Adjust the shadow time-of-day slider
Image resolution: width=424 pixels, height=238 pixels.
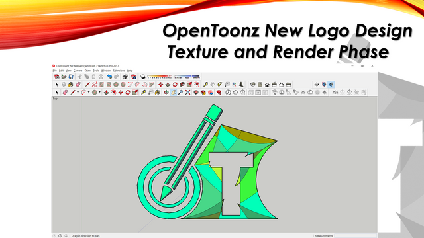click(x=187, y=77)
